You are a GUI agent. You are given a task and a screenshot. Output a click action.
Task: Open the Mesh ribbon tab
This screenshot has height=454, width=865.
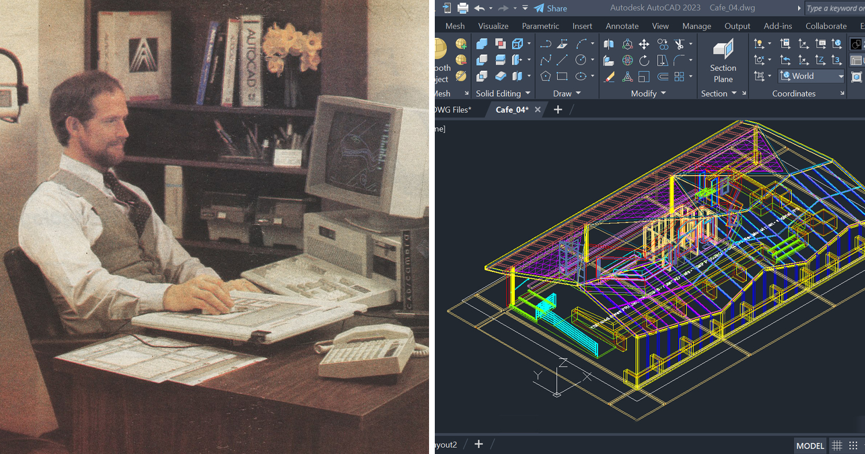(455, 26)
